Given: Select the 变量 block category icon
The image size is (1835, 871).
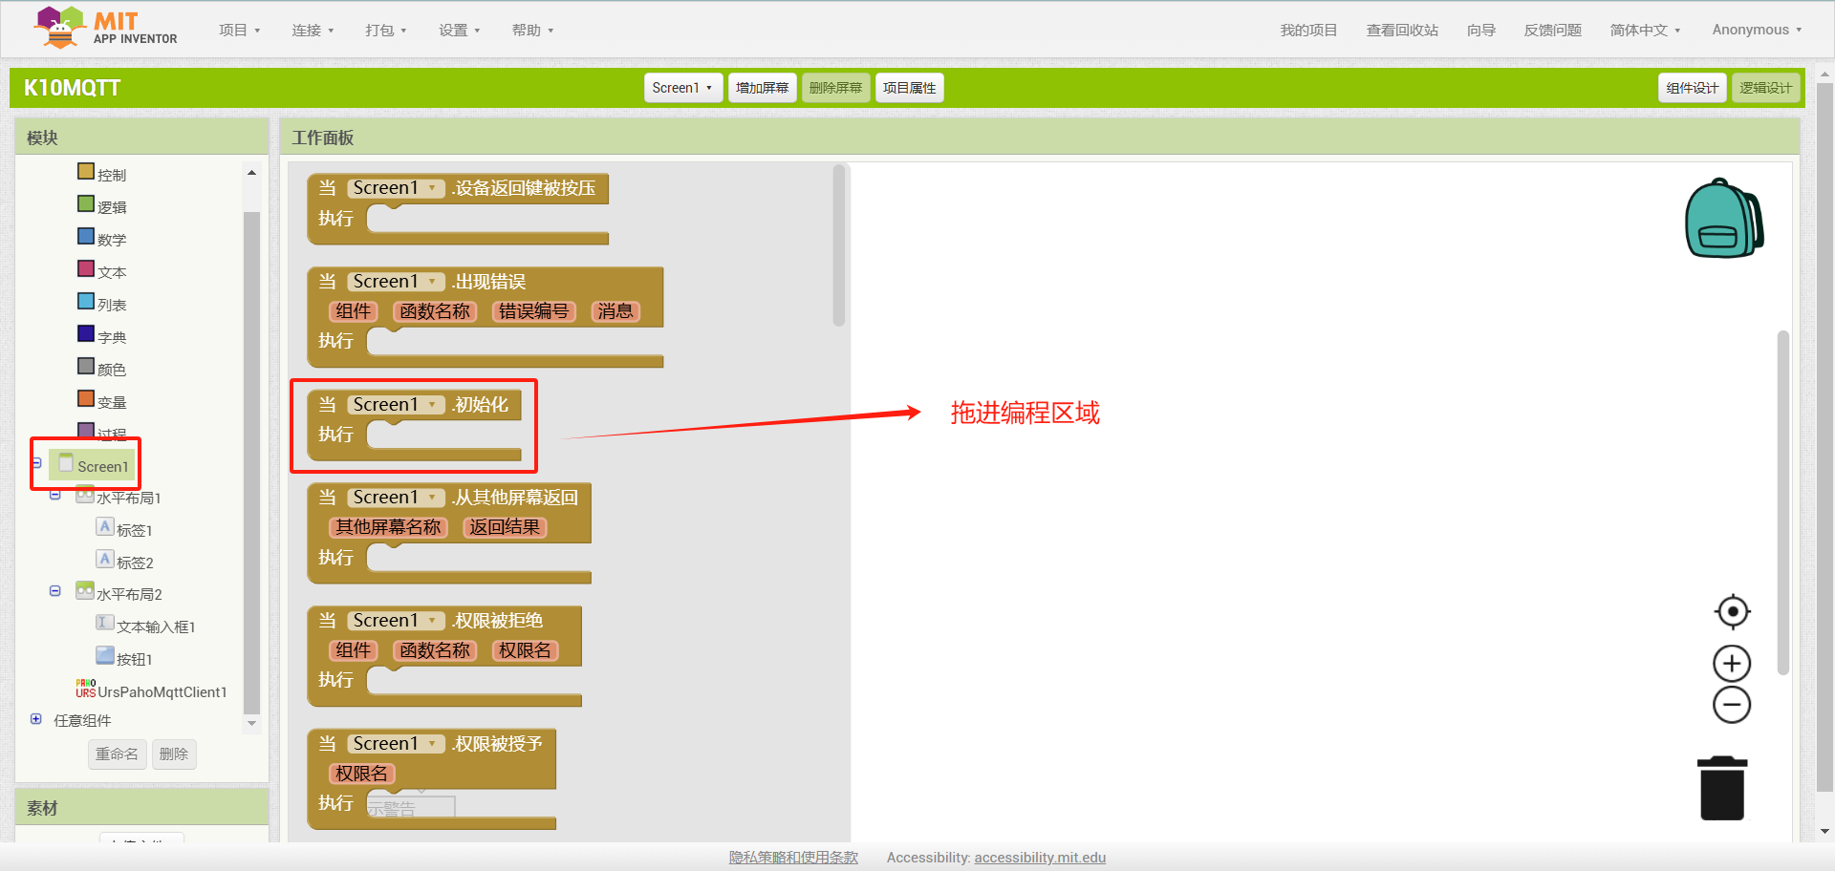Looking at the screenshot, I should tap(86, 399).
